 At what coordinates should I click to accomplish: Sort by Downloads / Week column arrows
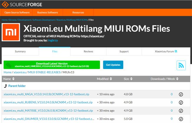click(177, 79)
